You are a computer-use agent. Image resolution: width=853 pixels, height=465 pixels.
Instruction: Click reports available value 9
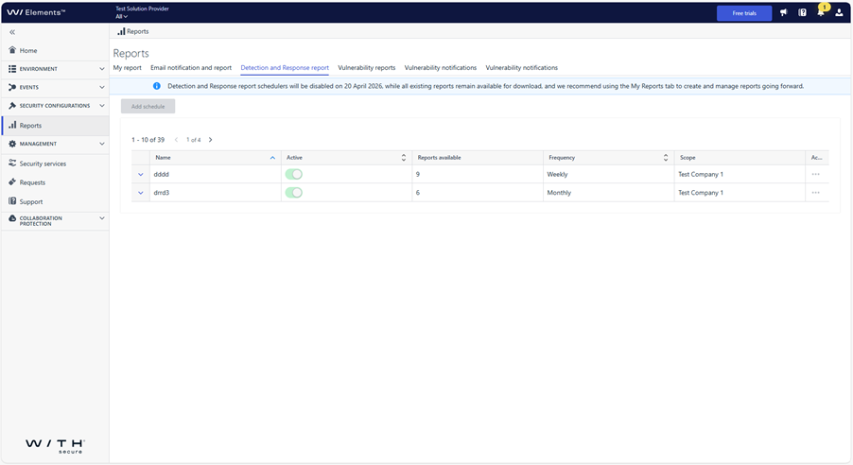click(x=418, y=175)
